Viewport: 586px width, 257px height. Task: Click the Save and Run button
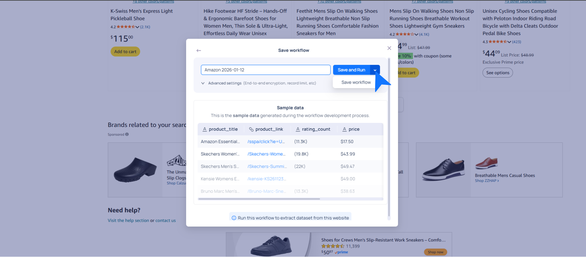click(351, 70)
